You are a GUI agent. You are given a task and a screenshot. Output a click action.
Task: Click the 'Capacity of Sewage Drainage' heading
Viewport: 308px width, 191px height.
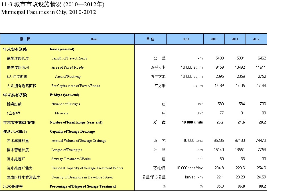click(72, 132)
